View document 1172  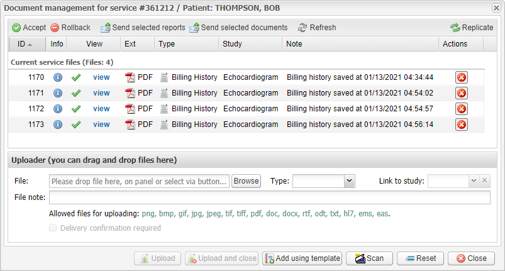point(101,109)
